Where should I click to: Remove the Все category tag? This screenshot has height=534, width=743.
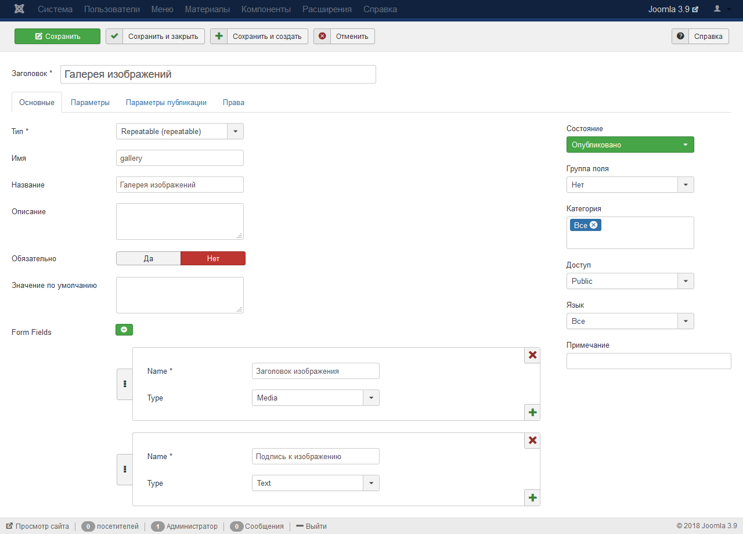click(593, 225)
